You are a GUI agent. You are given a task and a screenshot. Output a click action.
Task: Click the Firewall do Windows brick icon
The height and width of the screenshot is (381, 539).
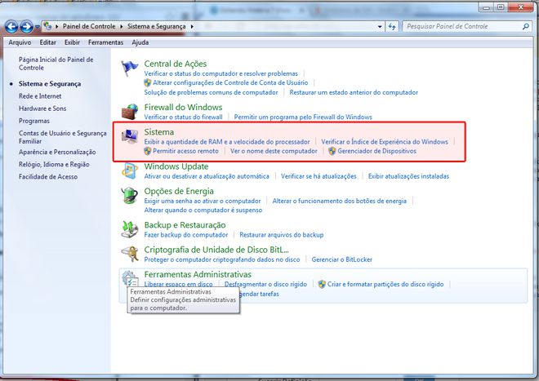tap(130, 111)
